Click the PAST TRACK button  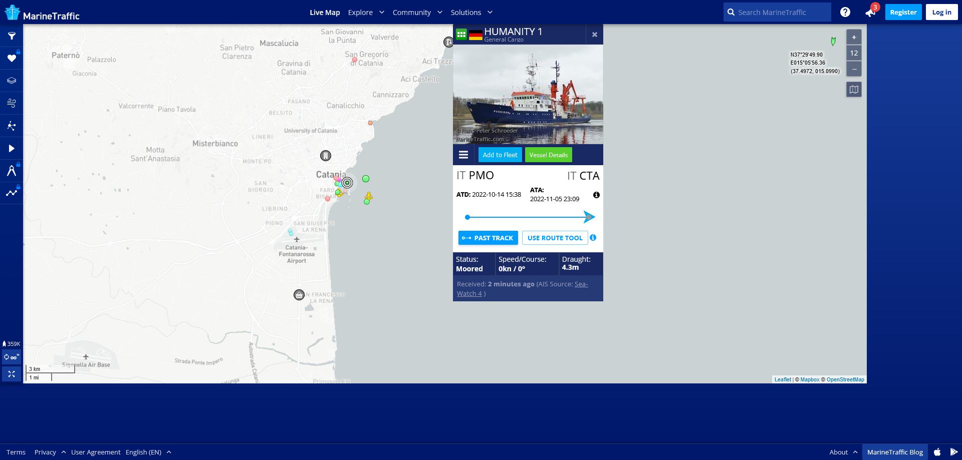tap(488, 238)
